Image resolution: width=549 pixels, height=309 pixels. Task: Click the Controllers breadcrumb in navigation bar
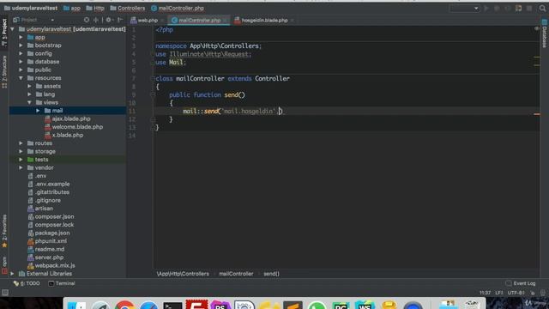128,8
